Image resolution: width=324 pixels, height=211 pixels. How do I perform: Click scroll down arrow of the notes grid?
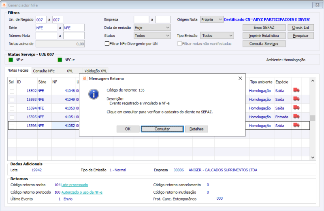point(313,158)
